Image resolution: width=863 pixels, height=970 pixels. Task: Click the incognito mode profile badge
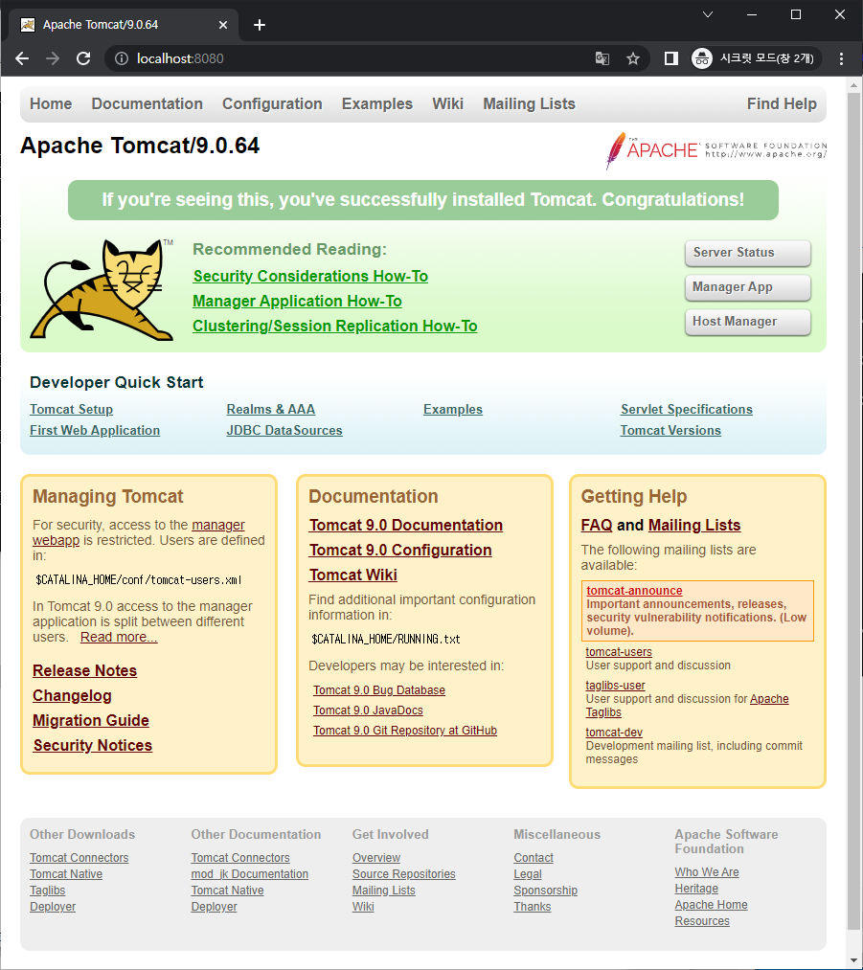[756, 58]
